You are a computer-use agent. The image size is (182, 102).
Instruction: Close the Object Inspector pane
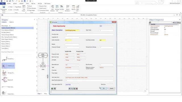coord(180,20)
